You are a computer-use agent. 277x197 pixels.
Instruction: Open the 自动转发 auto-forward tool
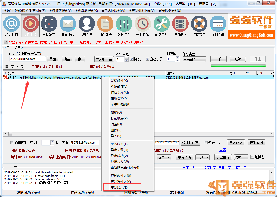(49, 26)
